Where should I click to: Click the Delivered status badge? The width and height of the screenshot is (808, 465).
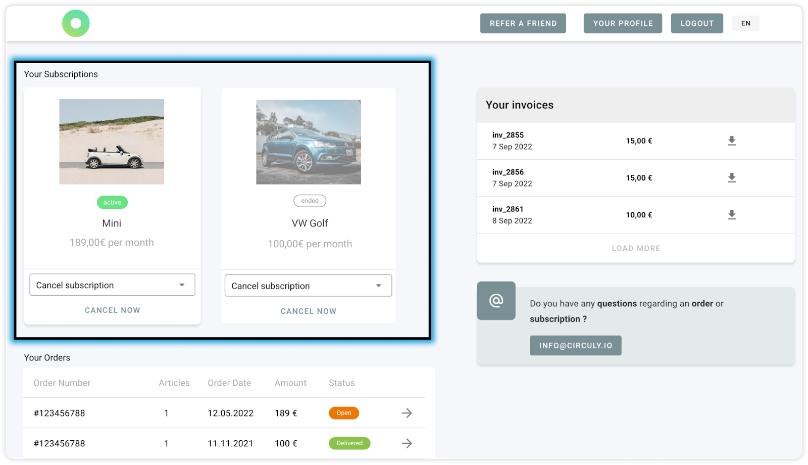tap(349, 443)
